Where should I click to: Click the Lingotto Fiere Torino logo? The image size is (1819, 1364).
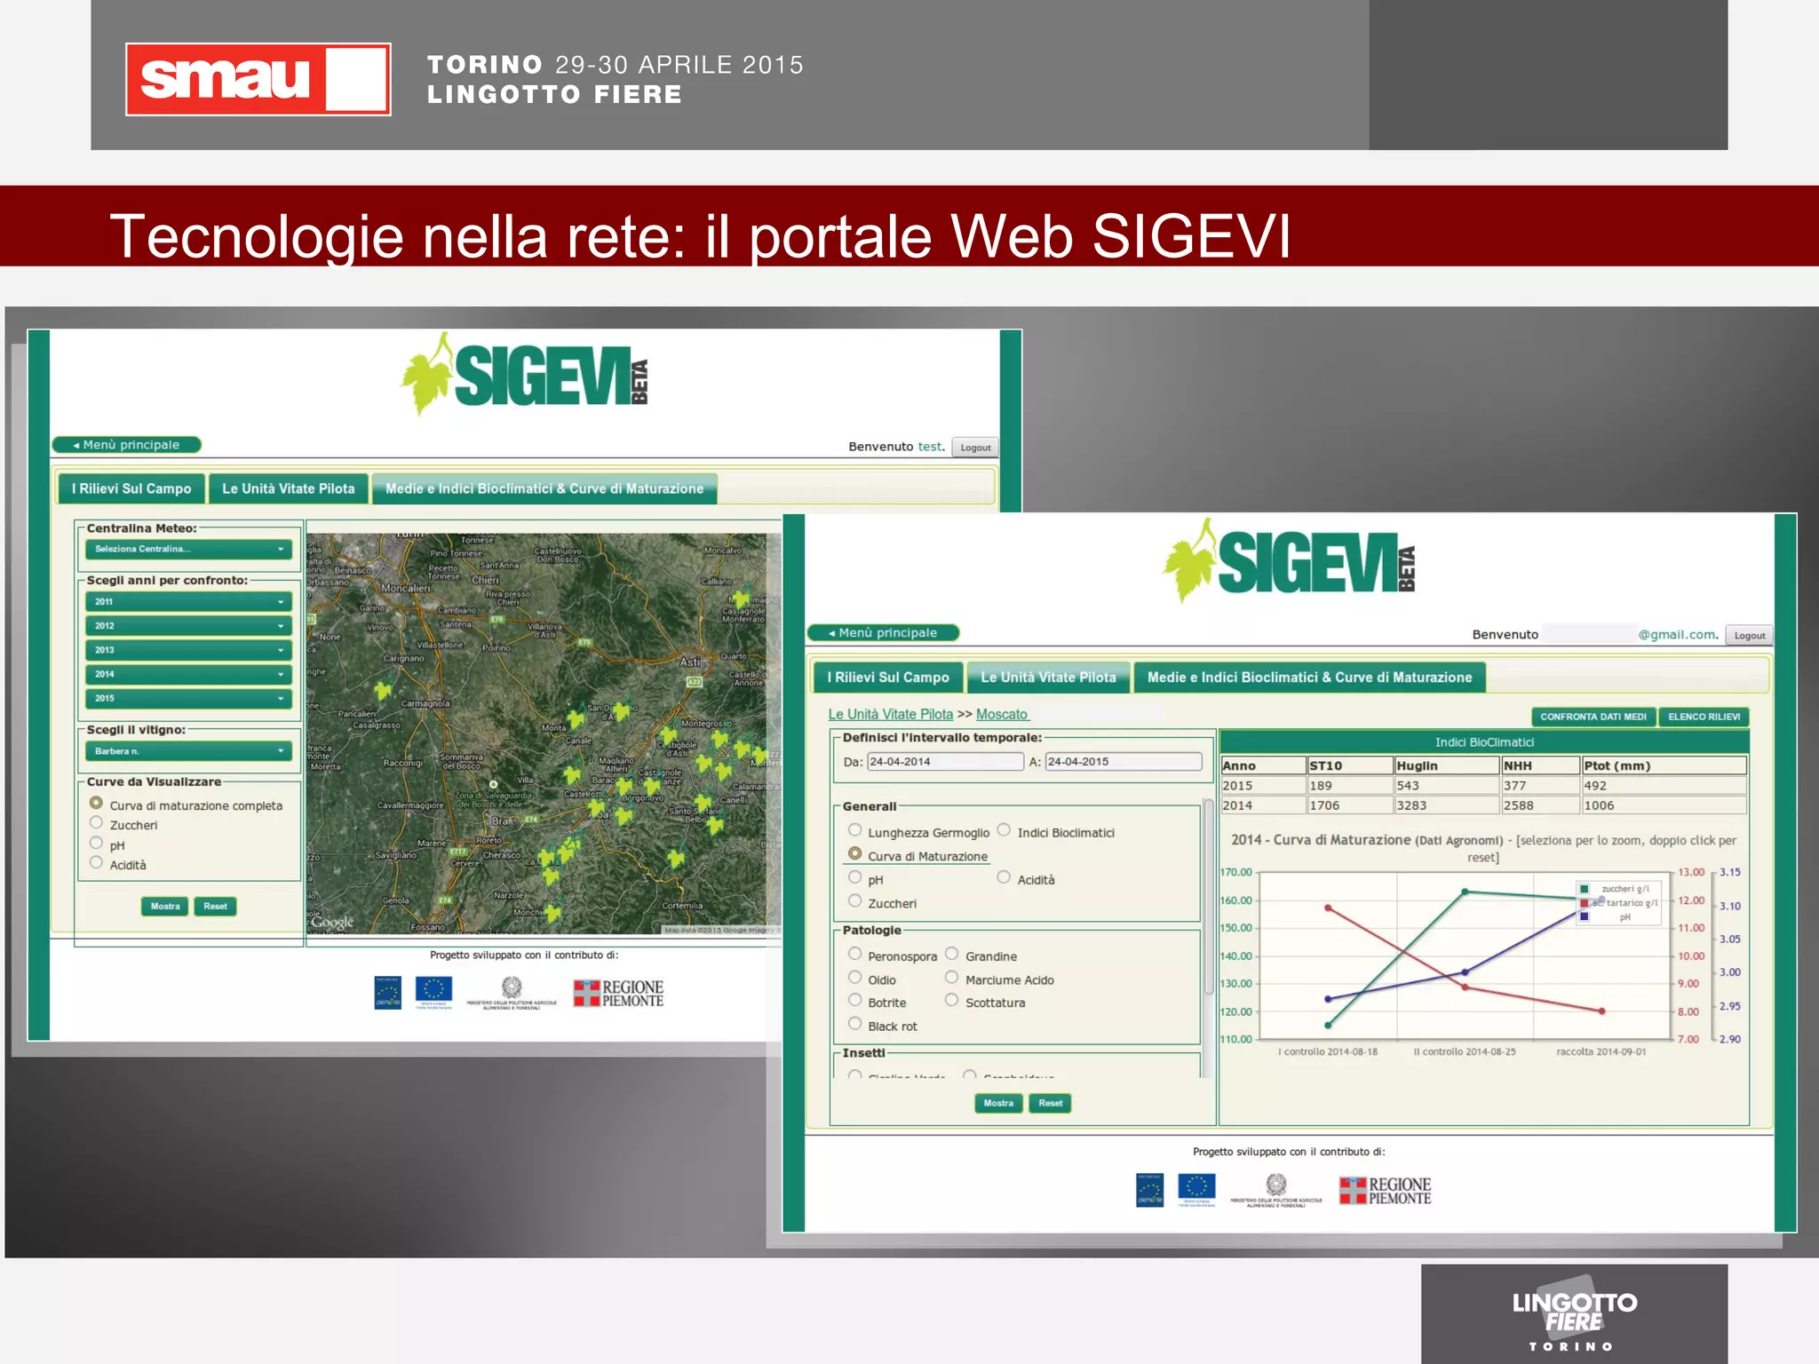tap(1574, 1313)
